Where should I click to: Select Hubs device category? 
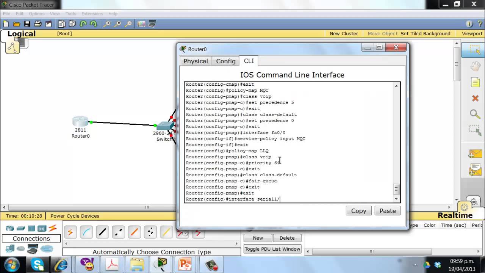(31, 228)
